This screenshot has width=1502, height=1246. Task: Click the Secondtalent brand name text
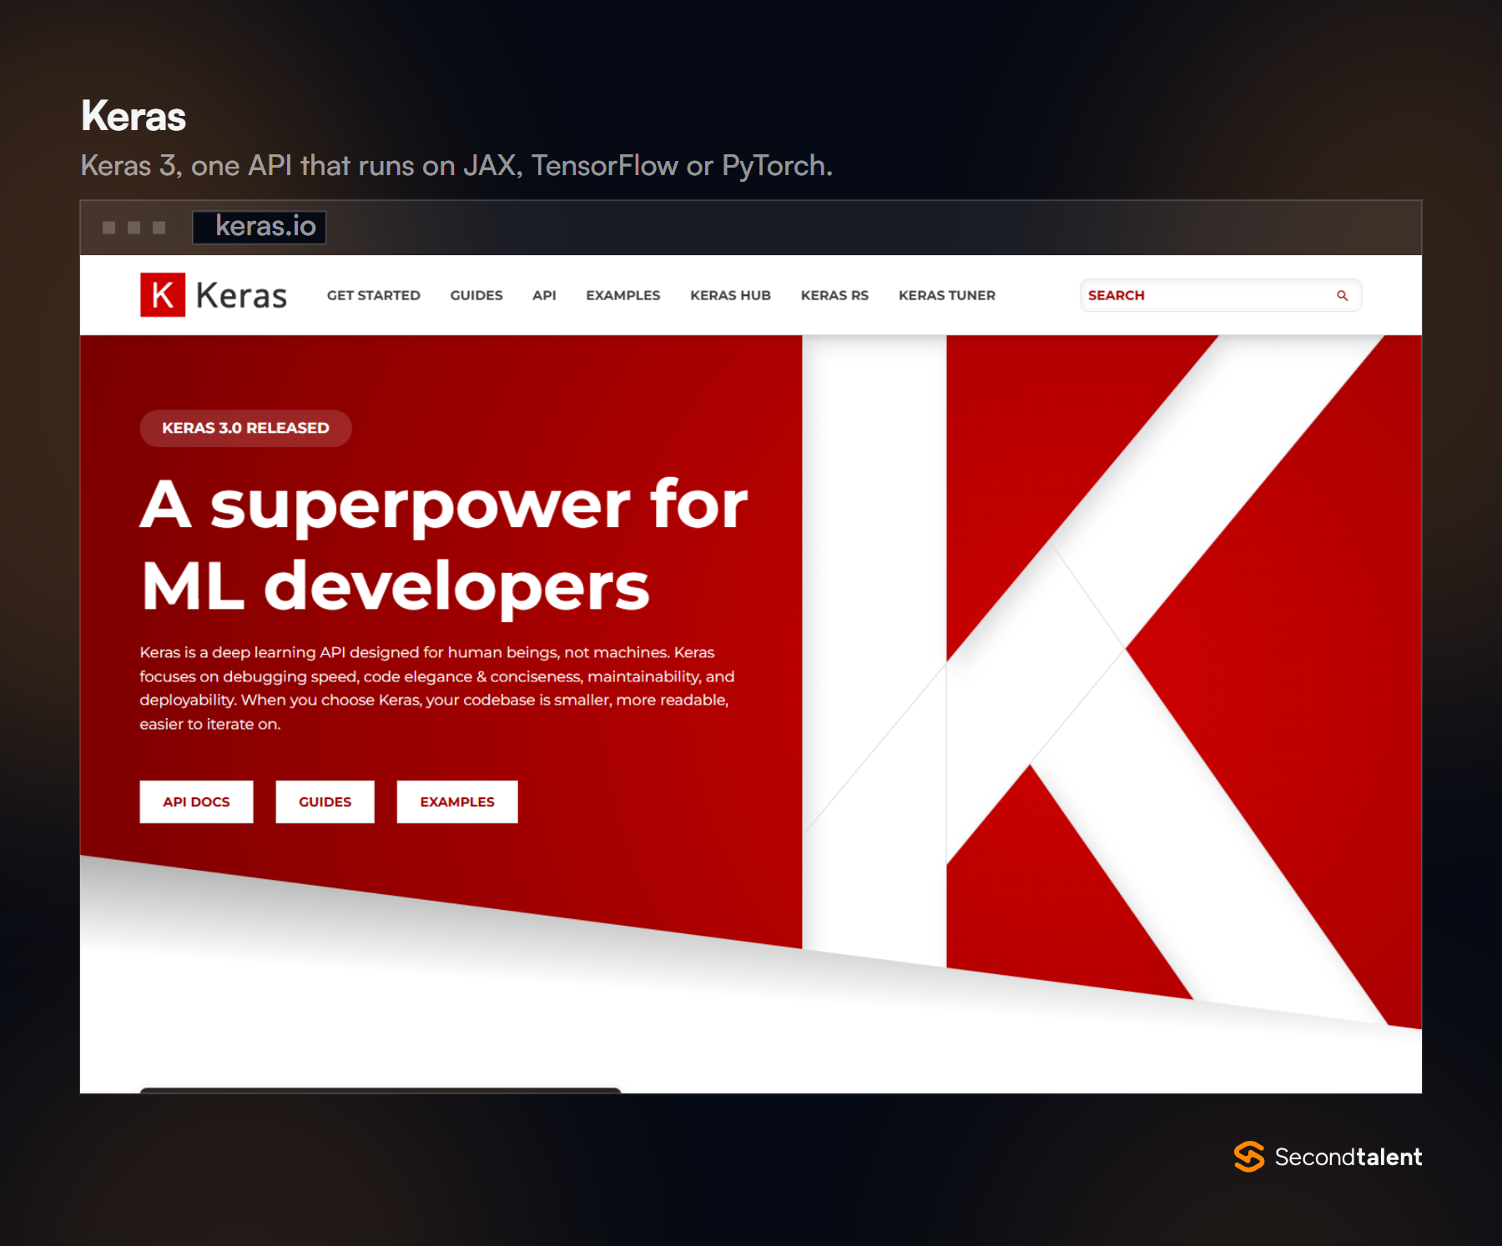[1348, 1157]
